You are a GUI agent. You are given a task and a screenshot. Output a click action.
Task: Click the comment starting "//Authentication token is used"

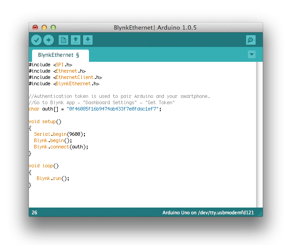[x=119, y=97]
